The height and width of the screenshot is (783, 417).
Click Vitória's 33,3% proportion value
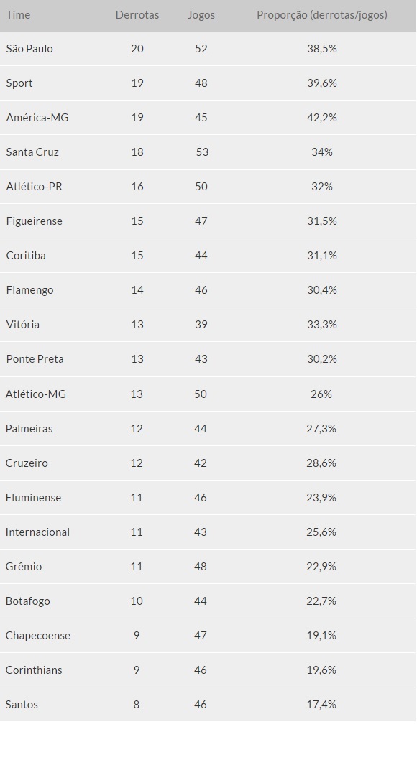322,324
